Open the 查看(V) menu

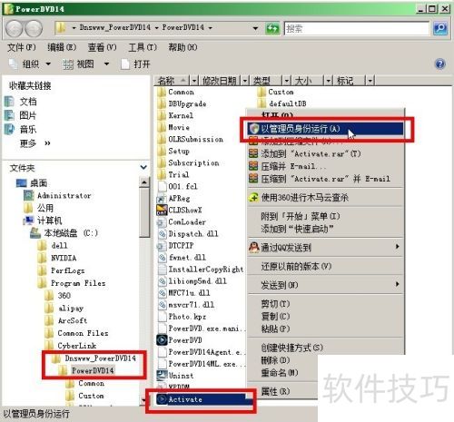point(102,47)
